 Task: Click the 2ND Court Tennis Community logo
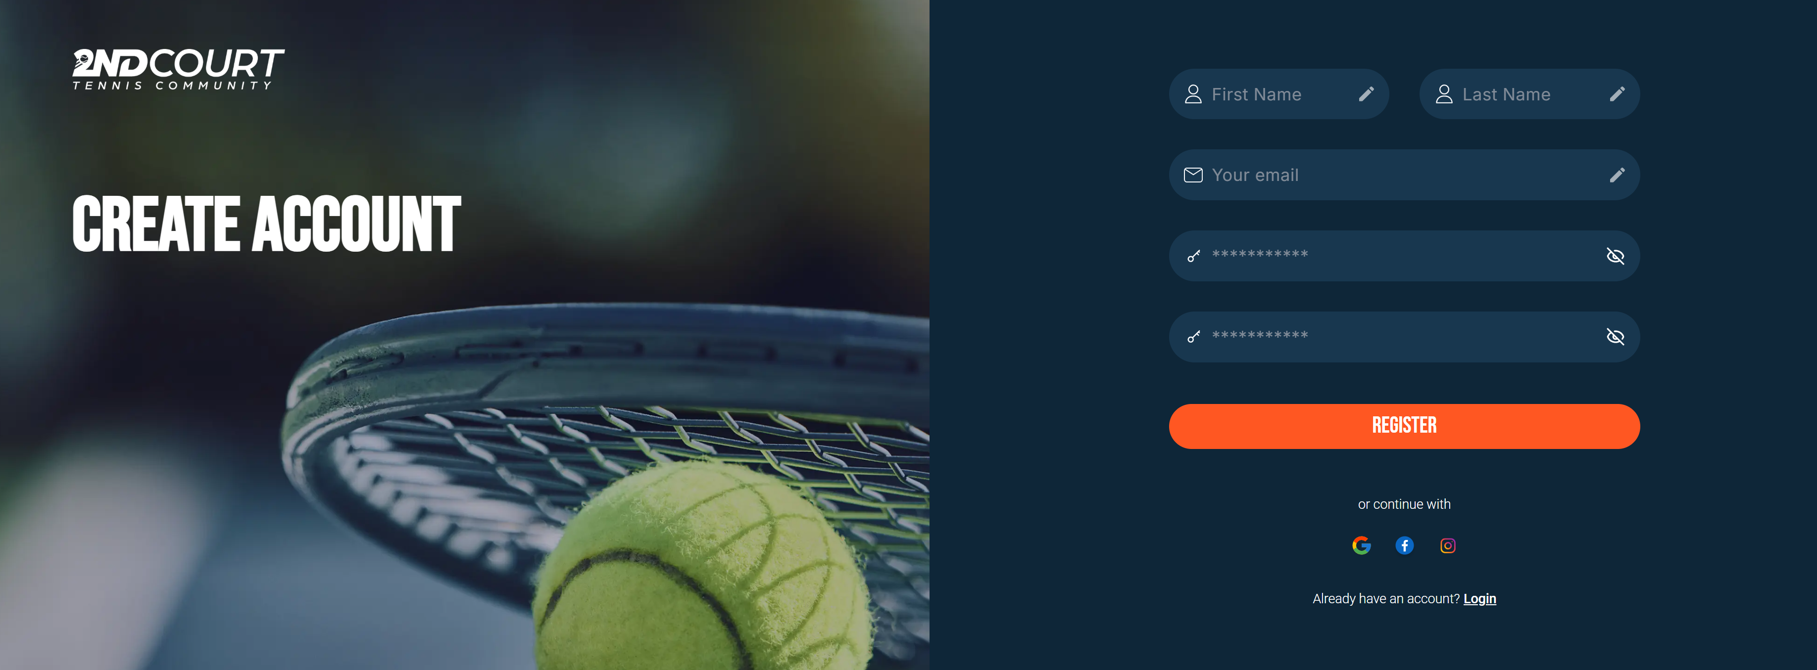tap(178, 69)
